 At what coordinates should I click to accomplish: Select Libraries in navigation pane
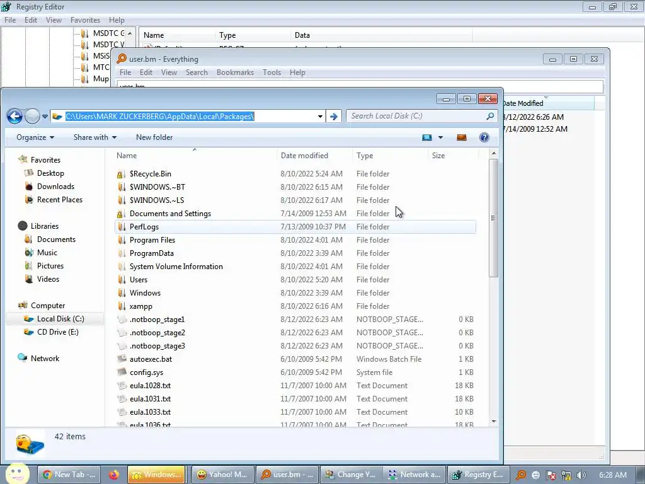point(45,226)
